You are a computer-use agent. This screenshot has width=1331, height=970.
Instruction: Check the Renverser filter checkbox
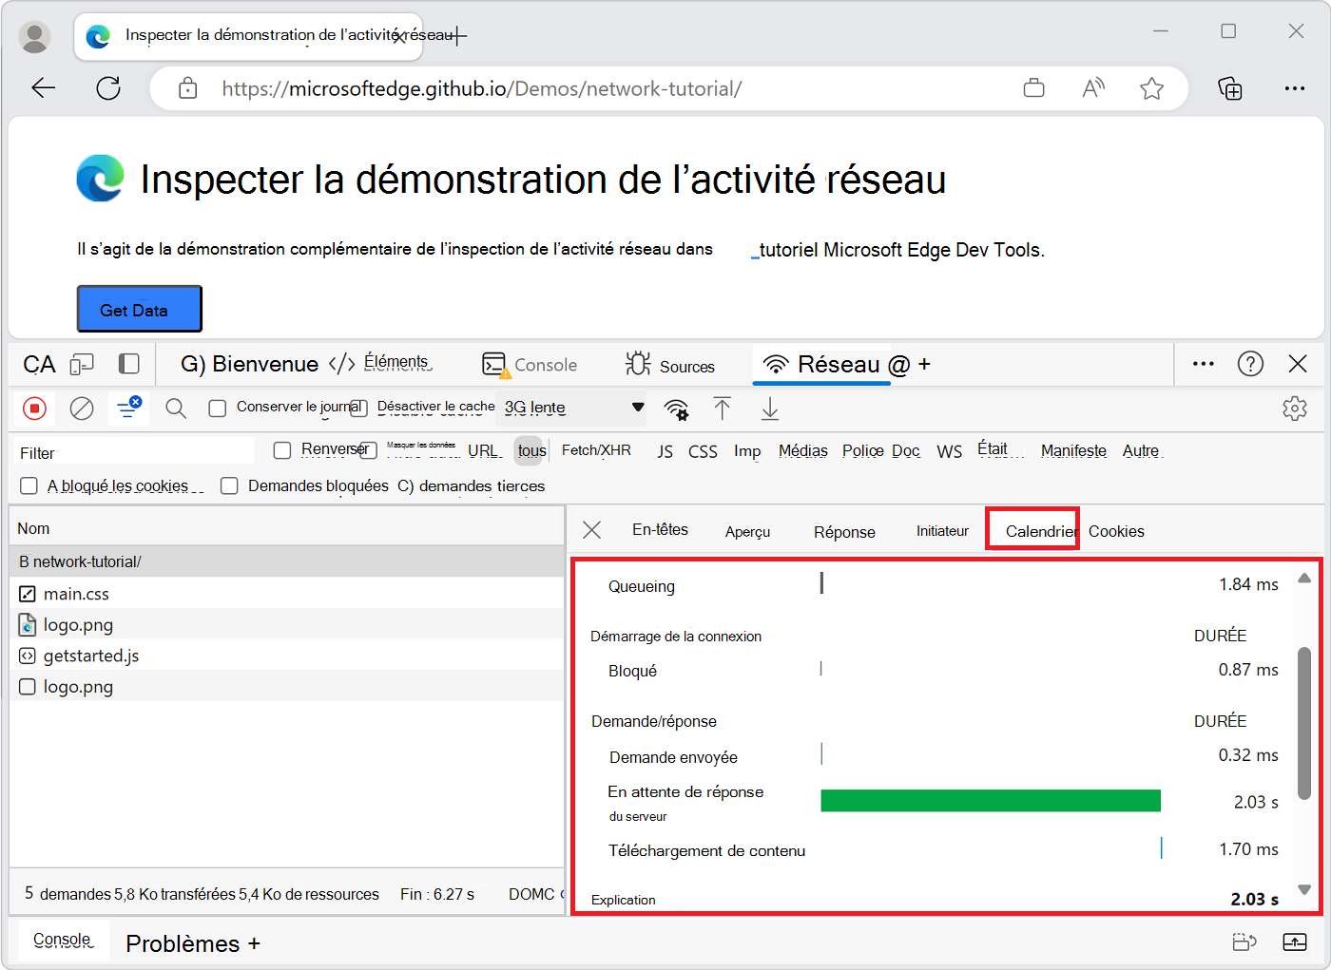tap(282, 450)
